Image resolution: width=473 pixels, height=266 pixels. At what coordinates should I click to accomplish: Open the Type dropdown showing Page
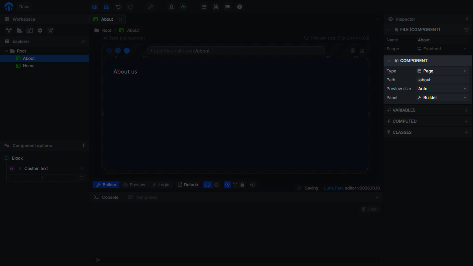point(443,71)
